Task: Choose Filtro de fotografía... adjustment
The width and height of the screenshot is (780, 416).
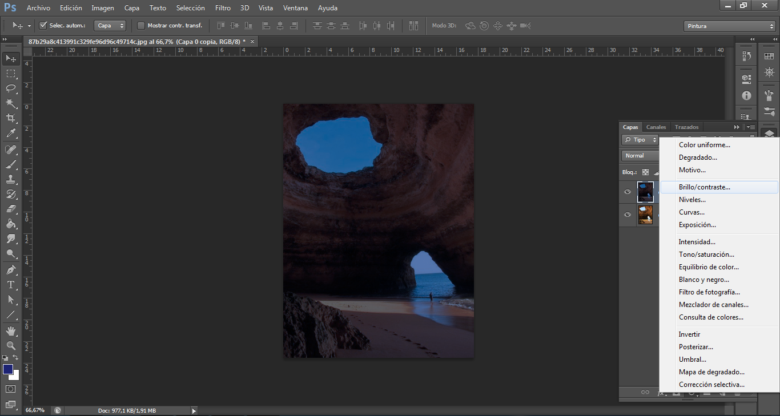Action: pos(719,292)
